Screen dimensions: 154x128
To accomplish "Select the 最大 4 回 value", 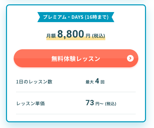I will 95,81.
